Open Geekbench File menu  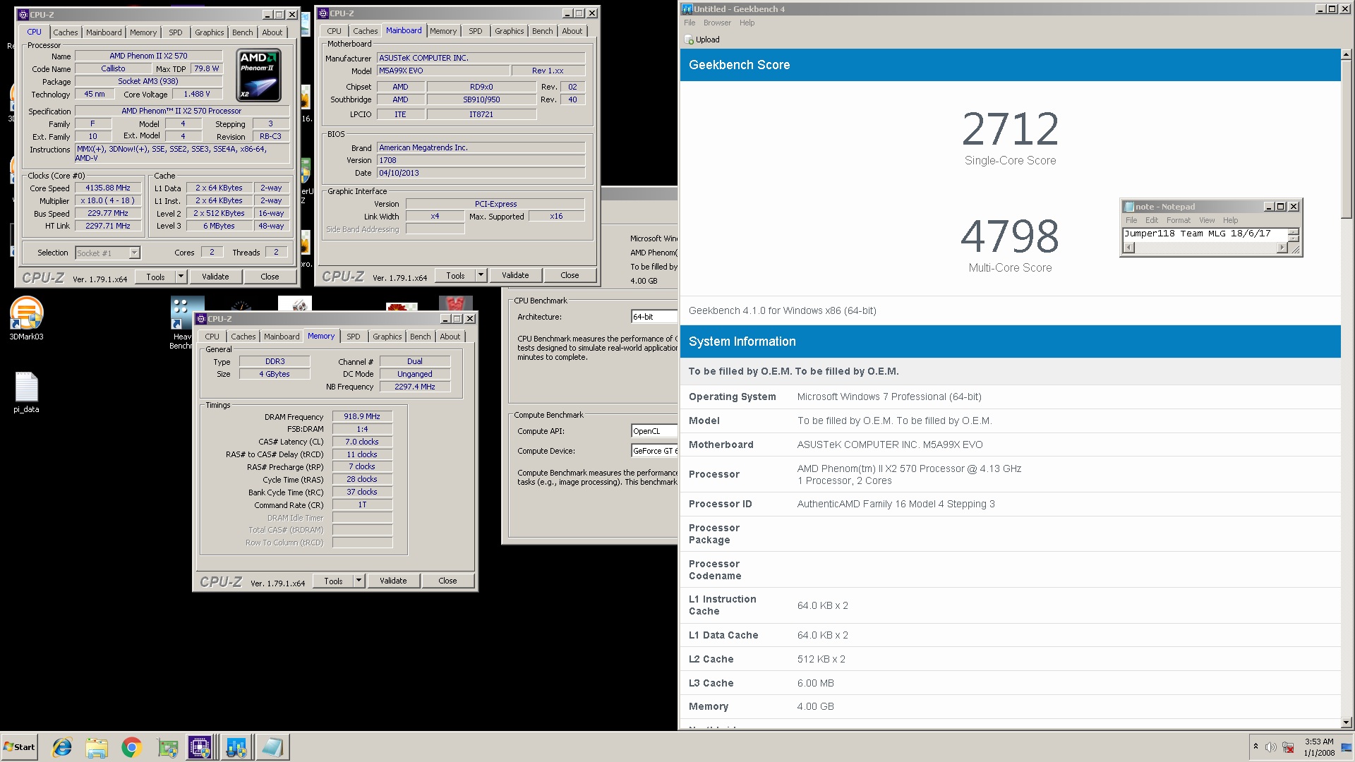click(689, 23)
